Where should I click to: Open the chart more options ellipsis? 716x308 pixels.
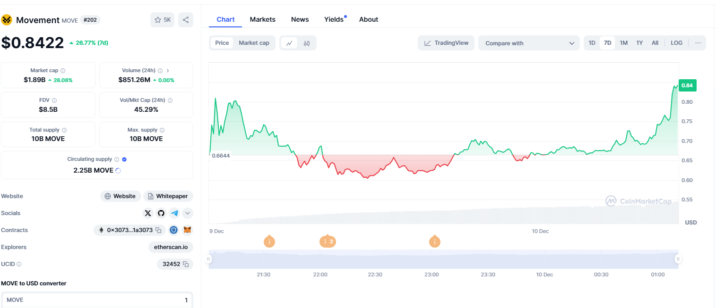(698, 43)
